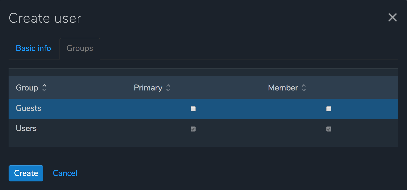Viewport: 407px width, 190px height.
Task: Open the Groups tab
Action: click(x=80, y=48)
